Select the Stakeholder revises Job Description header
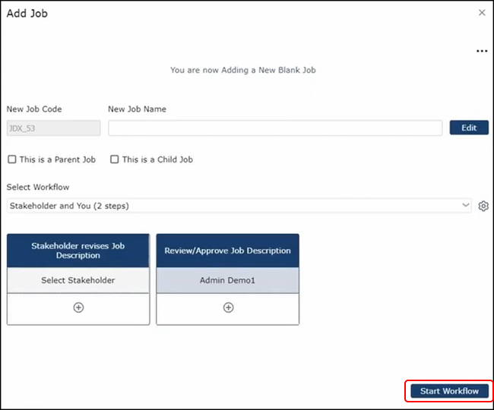The height and width of the screenshot is (410, 494). click(x=78, y=251)
